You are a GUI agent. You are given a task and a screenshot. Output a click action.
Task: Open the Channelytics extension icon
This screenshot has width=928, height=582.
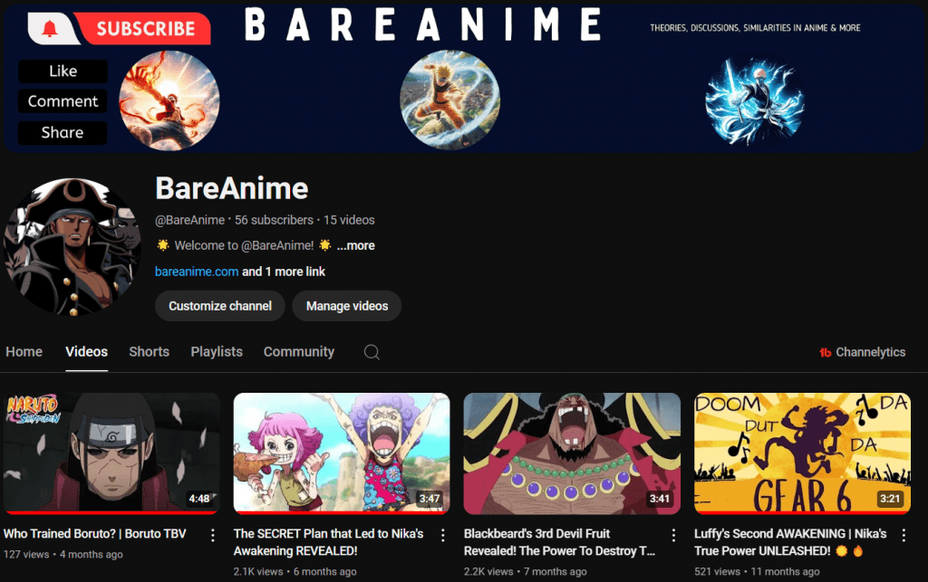pyautogui.click(x=825, y=353)
